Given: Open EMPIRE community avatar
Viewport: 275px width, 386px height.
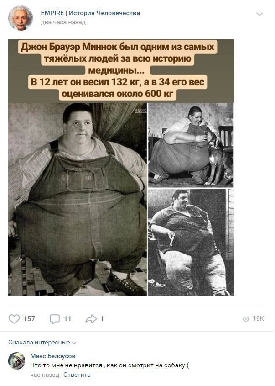Looking at the screenshot, I should pos(21,18).
